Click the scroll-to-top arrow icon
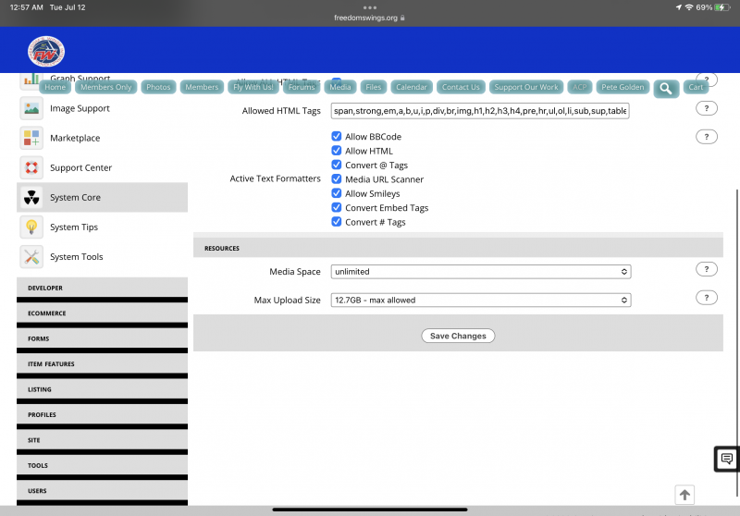This screenshot has width=740, height=516. point(684,495)
